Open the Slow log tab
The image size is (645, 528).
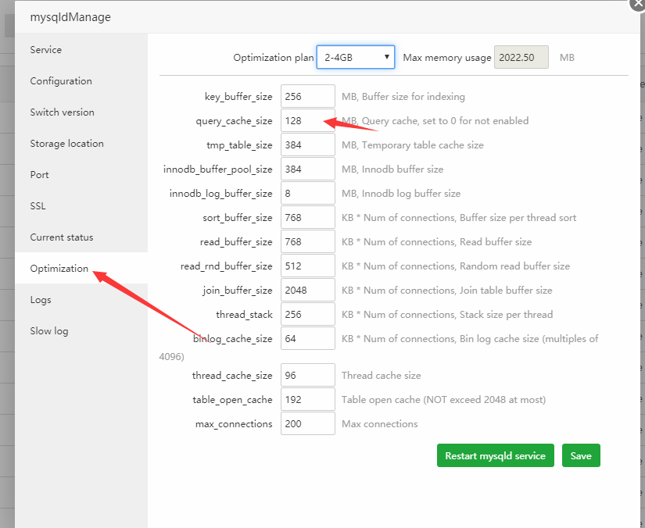pos(49,331)
